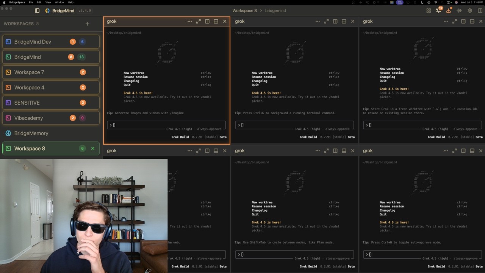Add a new workspace with plus icon
Screen dimensions: 485x273
tap(88, 24)
